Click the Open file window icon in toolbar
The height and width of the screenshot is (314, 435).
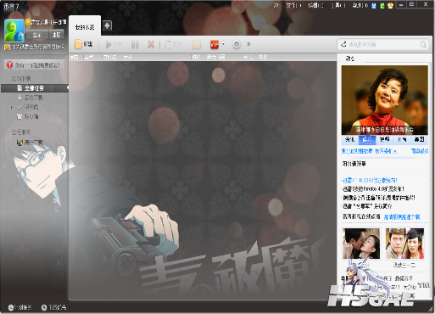[169, 44]
